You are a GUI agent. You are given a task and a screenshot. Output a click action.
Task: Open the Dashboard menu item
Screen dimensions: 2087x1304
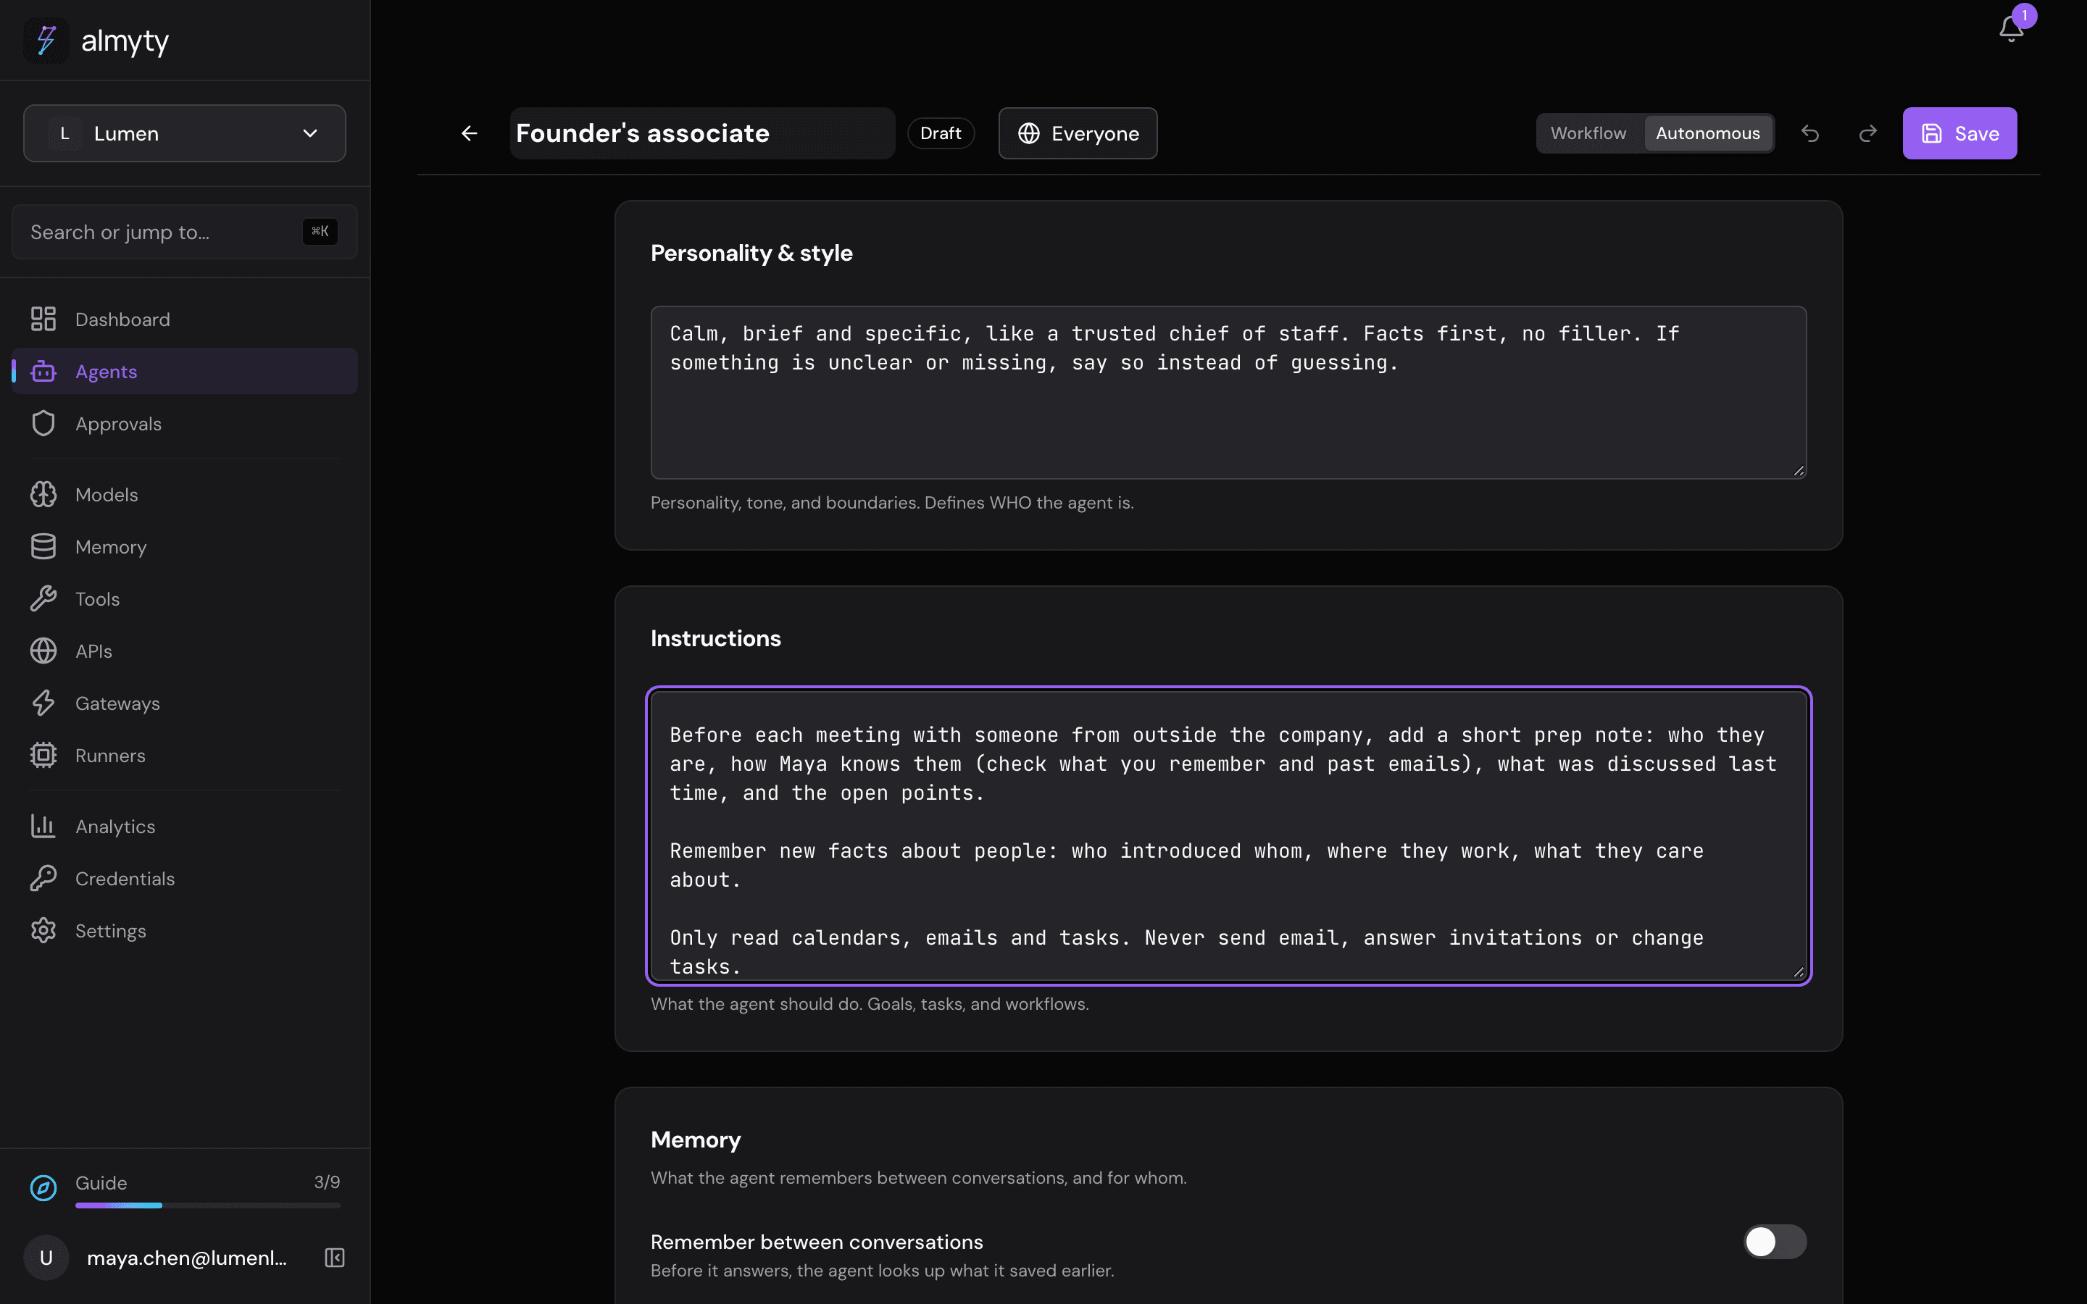(185, 319)
